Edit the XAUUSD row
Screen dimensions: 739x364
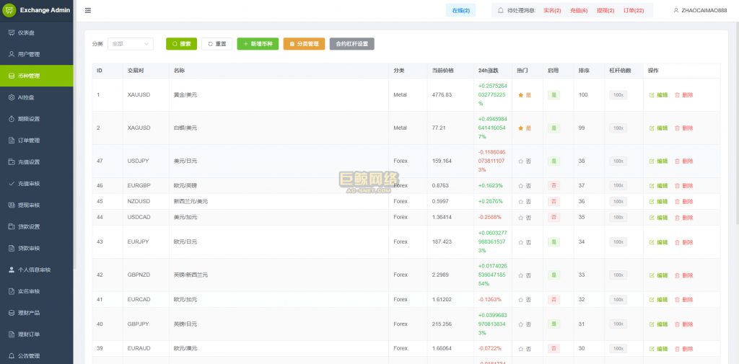click(x=658, y=95)
